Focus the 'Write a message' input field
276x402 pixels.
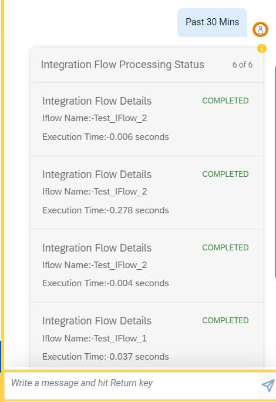[x=132, y=383]
